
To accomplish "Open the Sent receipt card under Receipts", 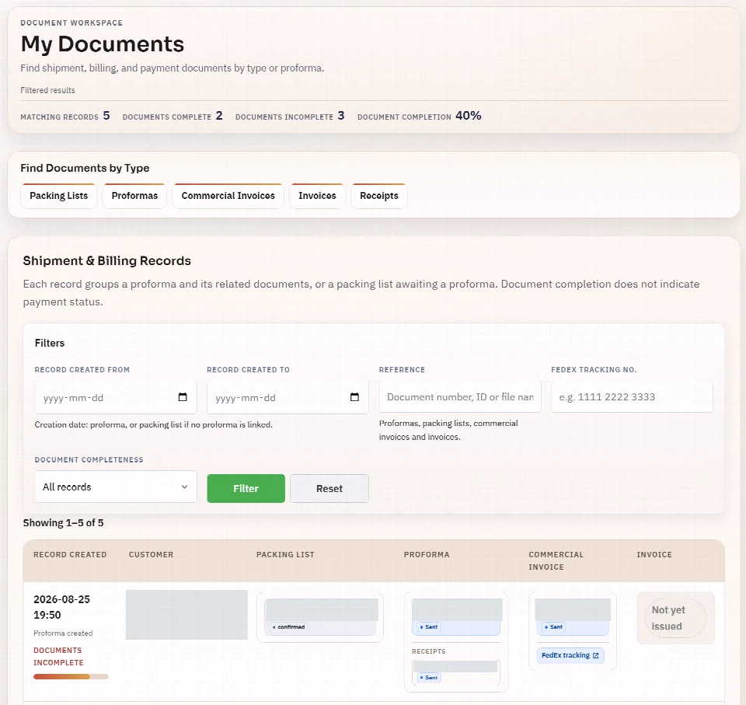I will click(456, 672).
